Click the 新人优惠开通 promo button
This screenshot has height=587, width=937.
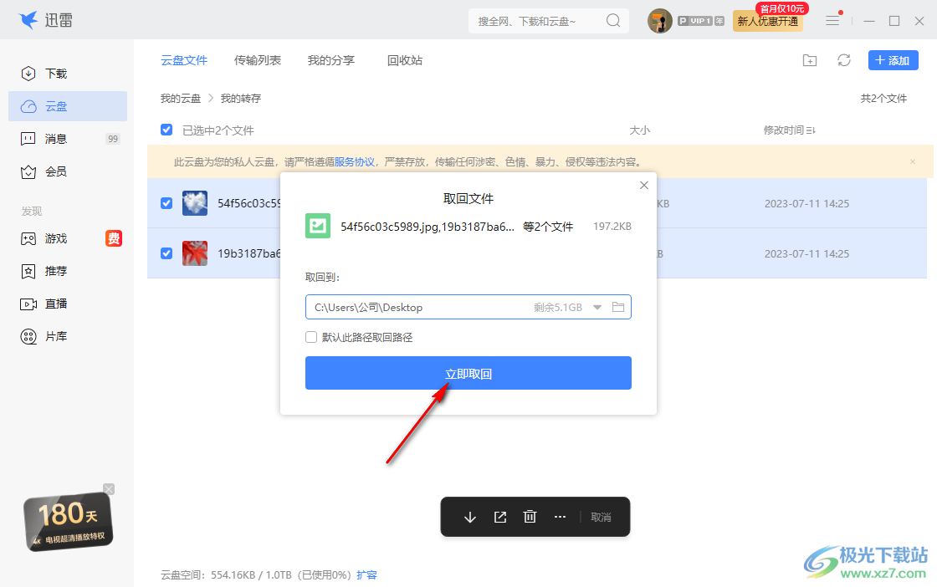[x=768, y=21]
